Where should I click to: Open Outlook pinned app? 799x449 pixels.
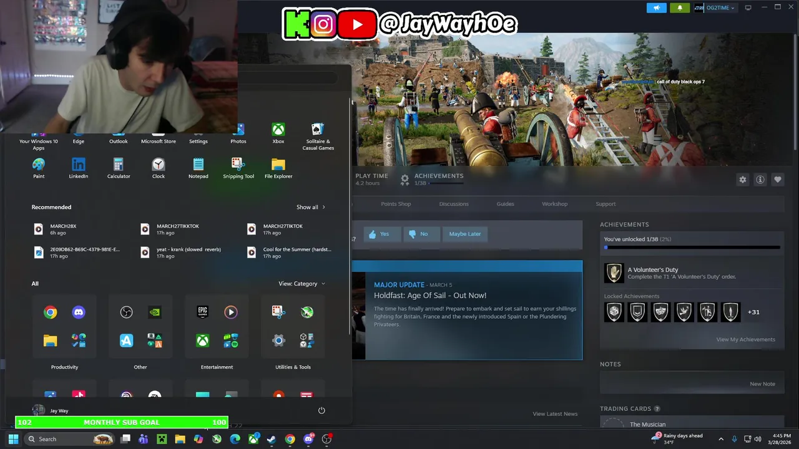click(x=119, y=138)
